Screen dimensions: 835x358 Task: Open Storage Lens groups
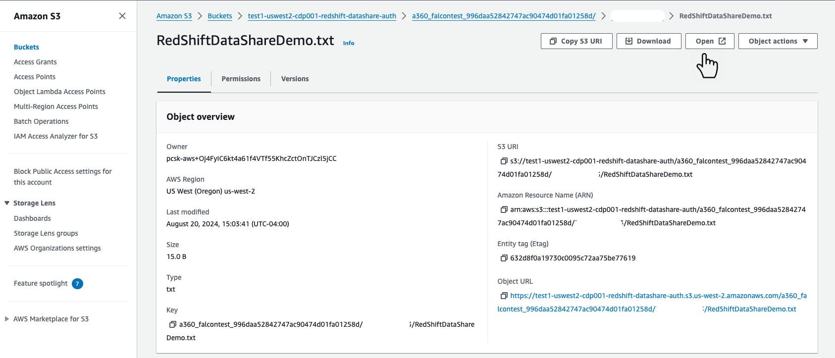coord(46,233)
